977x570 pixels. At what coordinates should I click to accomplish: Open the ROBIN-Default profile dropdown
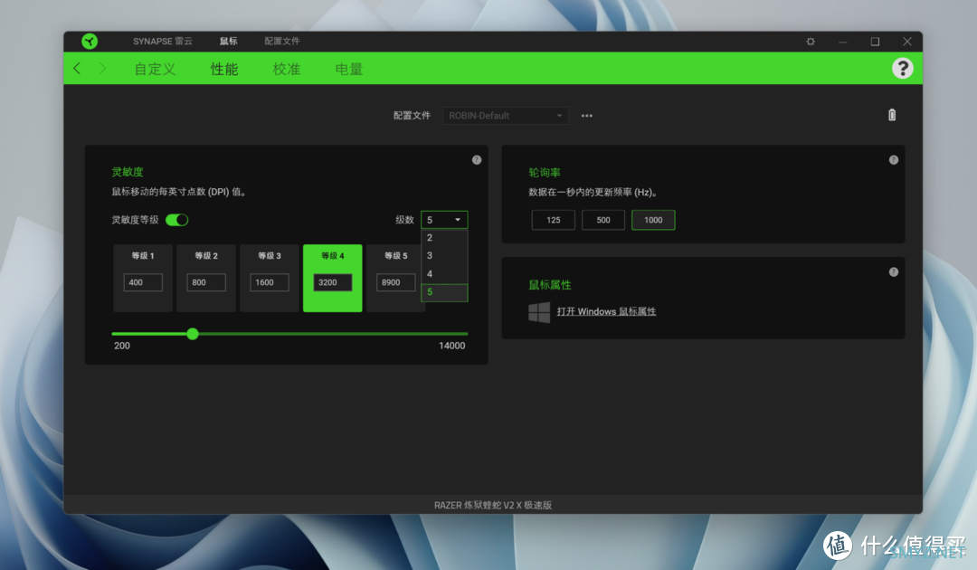pyautogui.click(x=506, y=115)
